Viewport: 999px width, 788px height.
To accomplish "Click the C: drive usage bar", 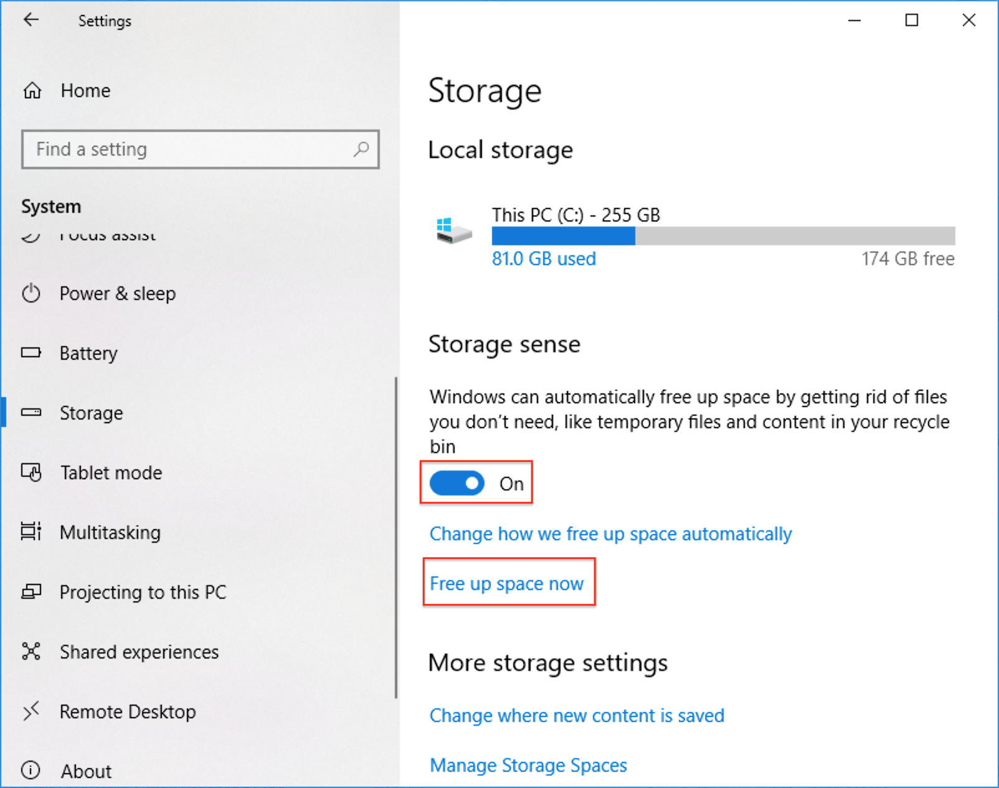I will (x=722, y=236).
